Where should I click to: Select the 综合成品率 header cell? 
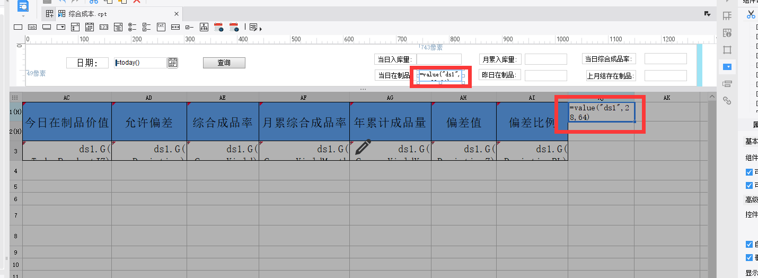pos(223,121)
